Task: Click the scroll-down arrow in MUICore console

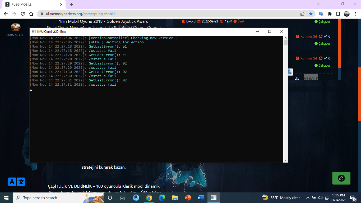Action: click(x=285, y=160)
